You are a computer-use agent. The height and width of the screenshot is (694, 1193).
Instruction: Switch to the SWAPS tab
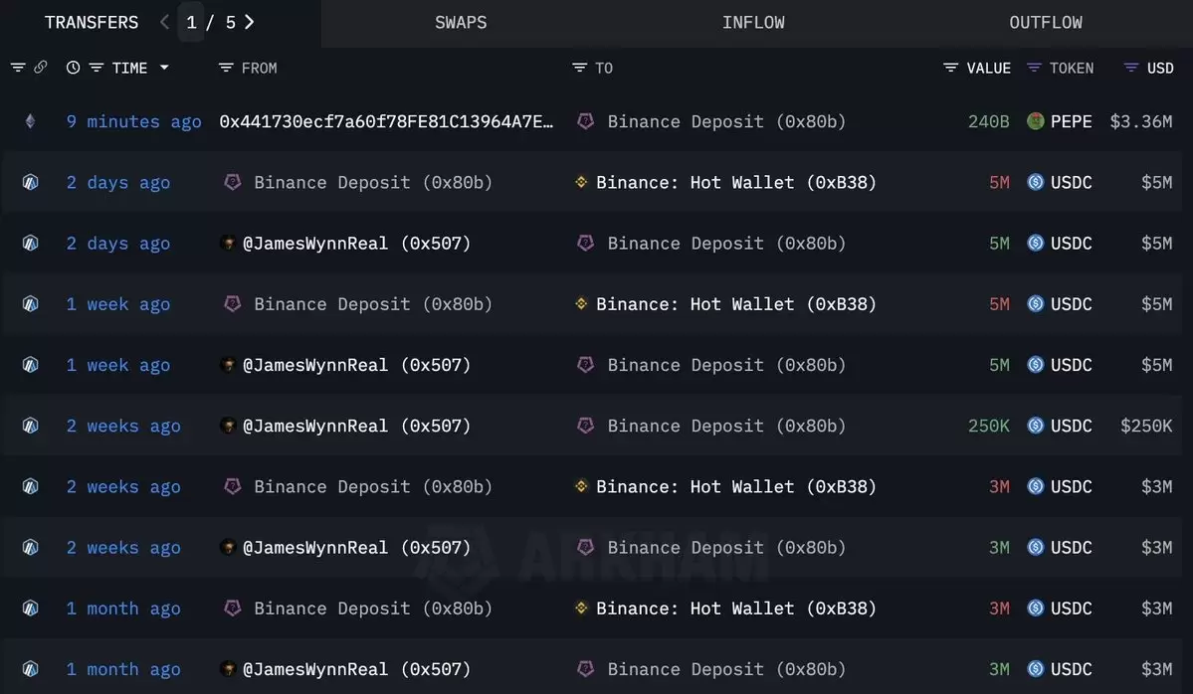click(x=461, y=23)
